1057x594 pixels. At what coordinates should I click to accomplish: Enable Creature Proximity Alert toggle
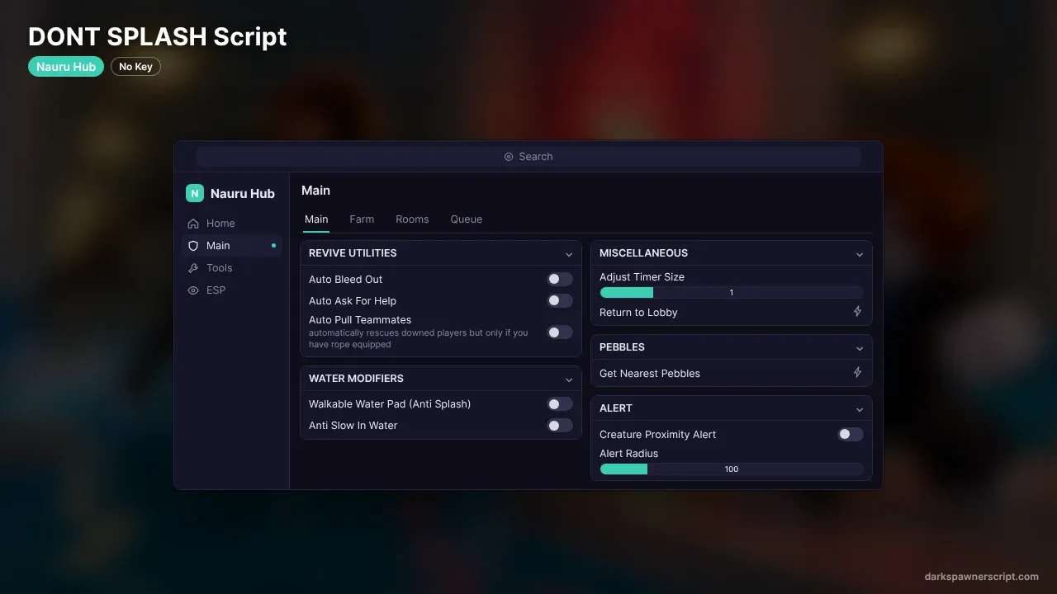pyautogui.click(x=851, y=434)
